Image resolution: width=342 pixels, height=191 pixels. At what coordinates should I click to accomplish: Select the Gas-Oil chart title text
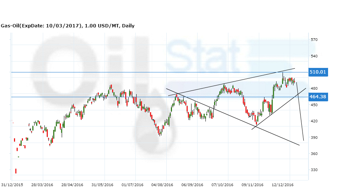click(67, 26)
